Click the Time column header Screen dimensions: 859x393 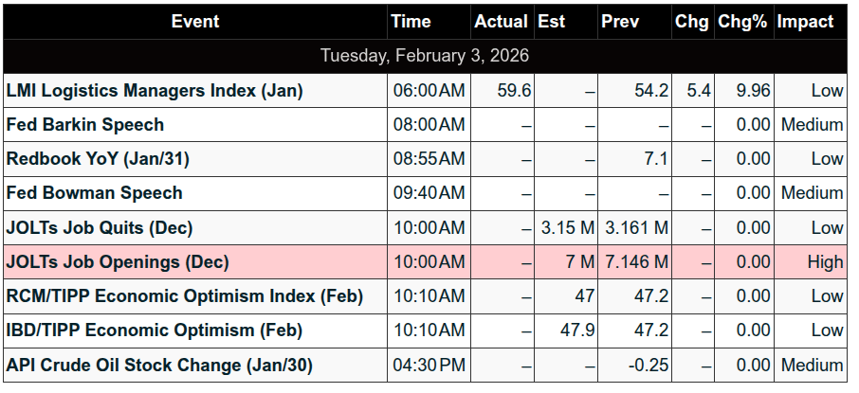click(410, 21)
